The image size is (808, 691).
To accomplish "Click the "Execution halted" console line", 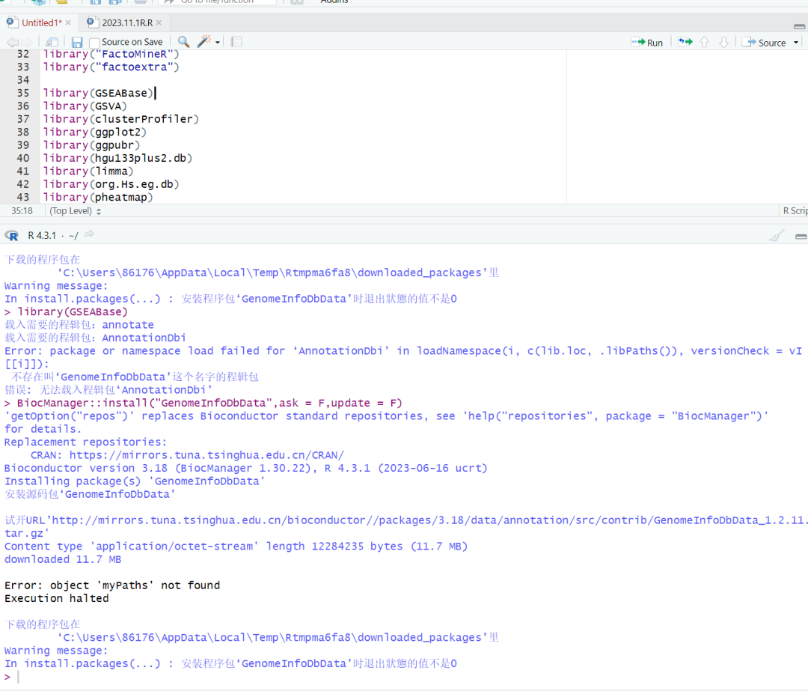I will 57,598.
